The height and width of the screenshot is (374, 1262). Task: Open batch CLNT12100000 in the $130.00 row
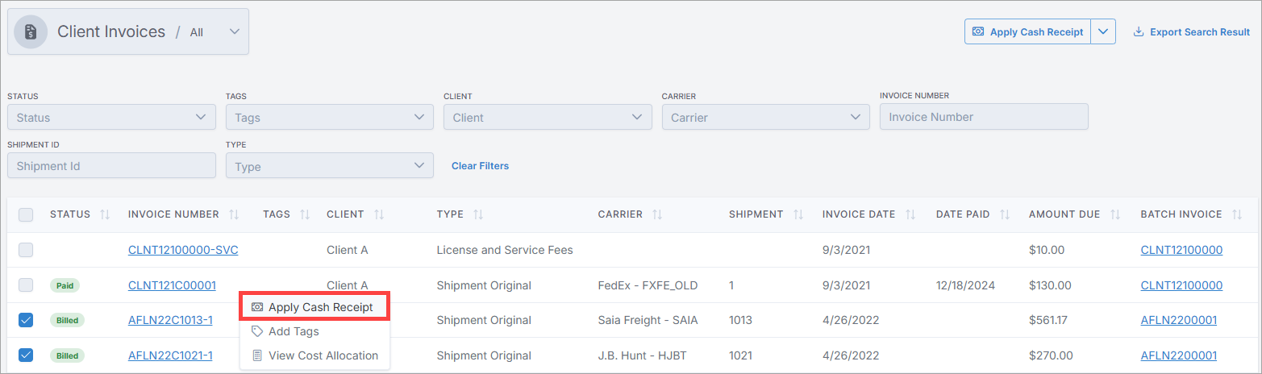point(1181,285)
